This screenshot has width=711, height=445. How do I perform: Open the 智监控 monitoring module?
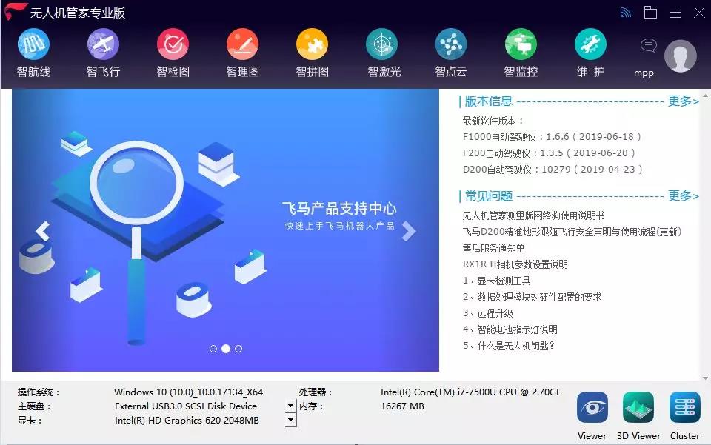coord(521,45)
